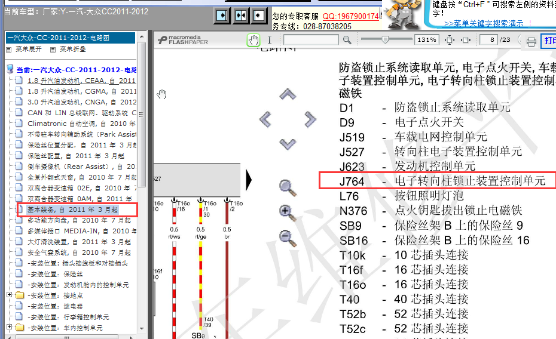Click the fit-width zoom icon
Image resolution: width=556 pixels, height=339 pixels.
[466, 40]
